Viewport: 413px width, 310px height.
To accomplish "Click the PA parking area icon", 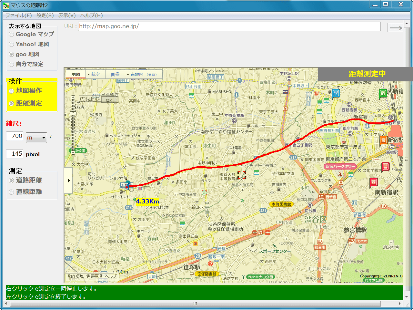I will point(383,206).
